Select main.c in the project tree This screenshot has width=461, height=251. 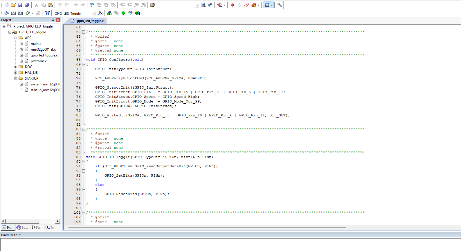pos(36,44)
